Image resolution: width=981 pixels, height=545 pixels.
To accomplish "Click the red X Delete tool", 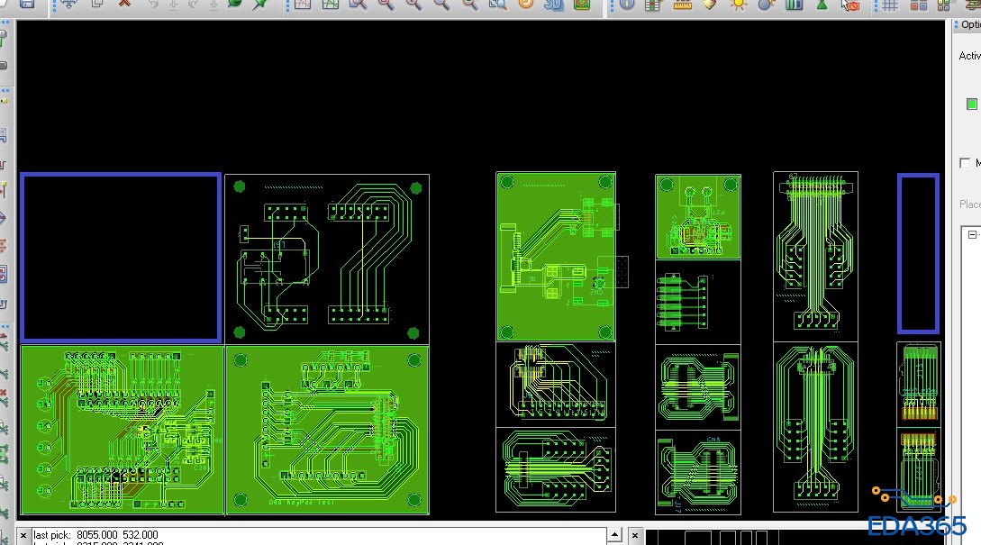I will (x=124, y=3).
